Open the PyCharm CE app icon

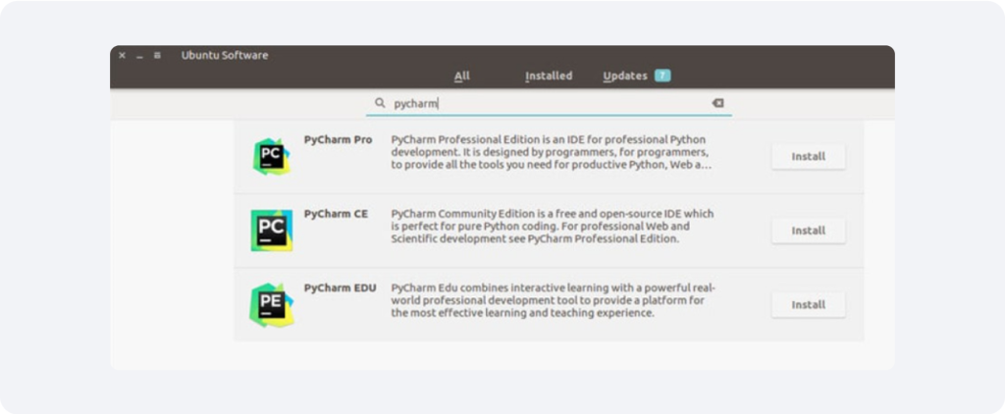(x=272, y=231)
